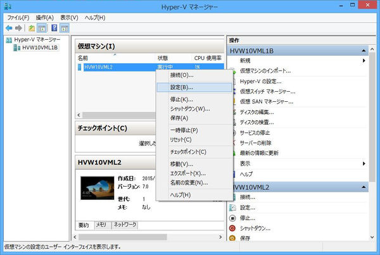Choose 名前の変更(N)... in the context menu
The width and height of the screenshot is (380, 255).
194,183
